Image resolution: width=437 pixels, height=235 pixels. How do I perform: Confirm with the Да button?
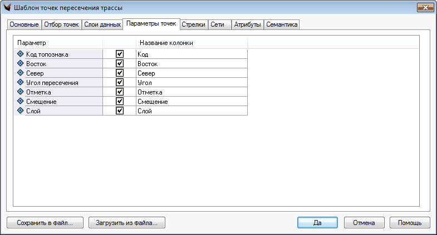point(317,222)
